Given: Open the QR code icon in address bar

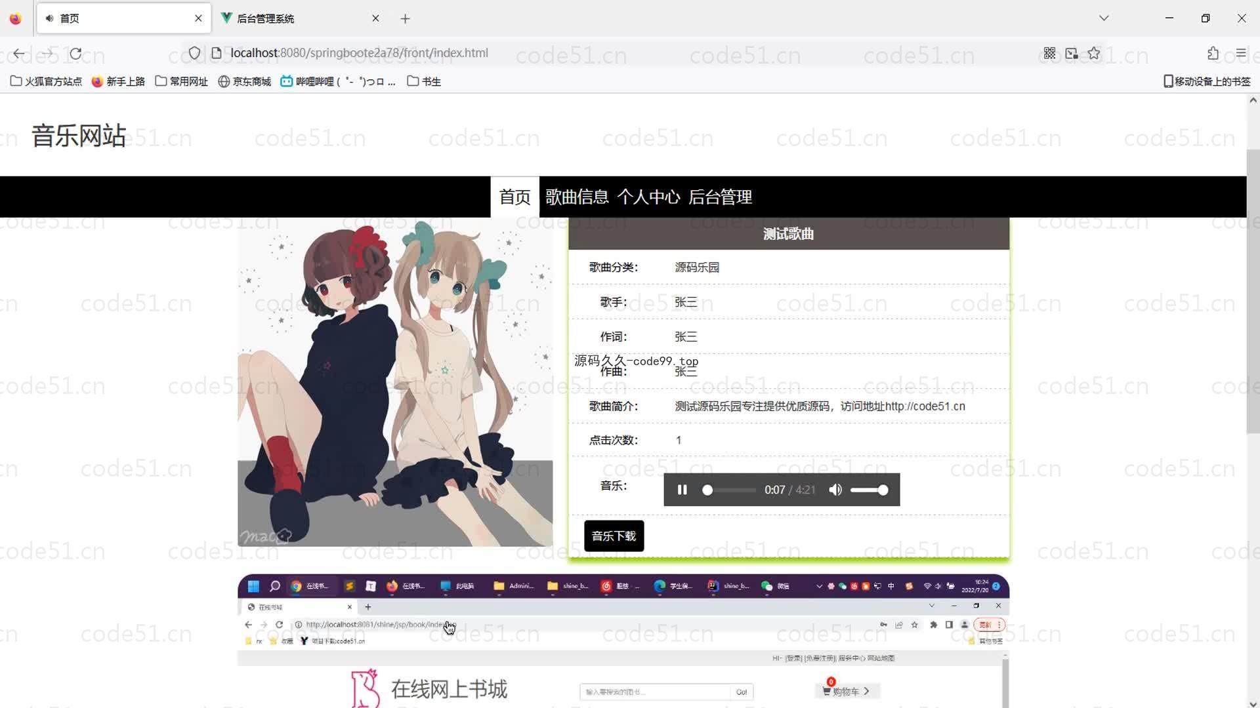Looking at the screenshot, I should (x=1049, y=53).
